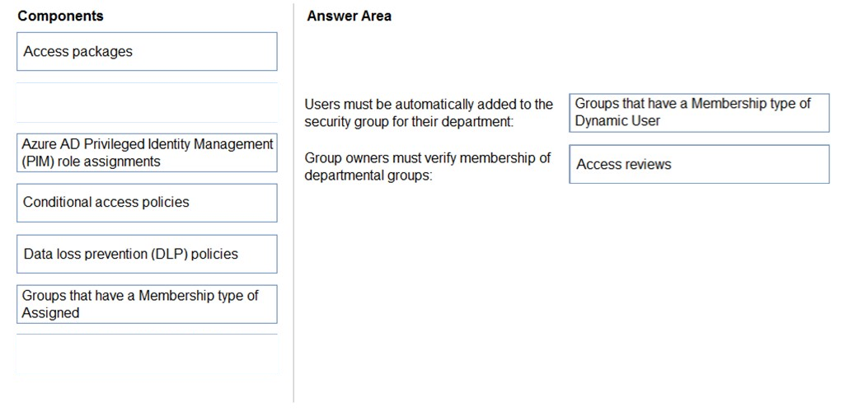Select the Access reviews answer box
This screenshot has width=849, height=412.
point(699,164)
